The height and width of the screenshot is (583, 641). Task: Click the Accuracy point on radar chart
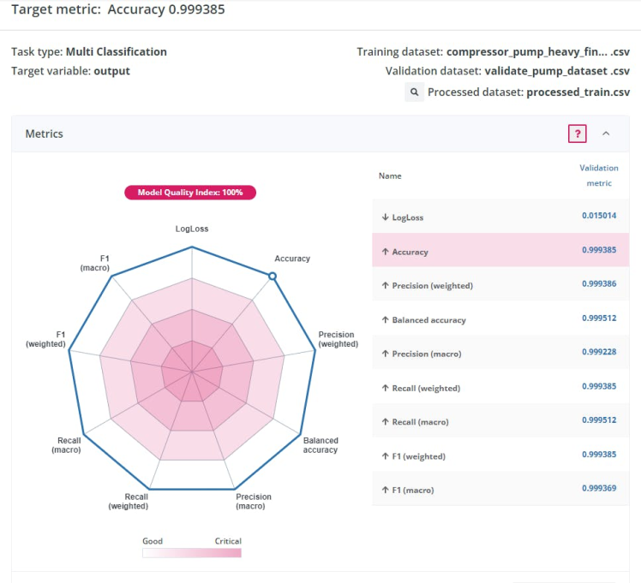point(272,276)
